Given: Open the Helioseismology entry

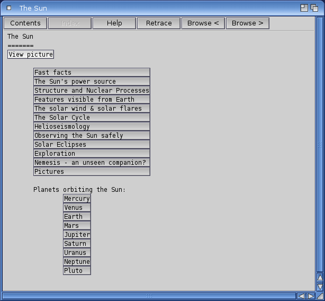Looking at the screenshot, I should click(92, 127).
